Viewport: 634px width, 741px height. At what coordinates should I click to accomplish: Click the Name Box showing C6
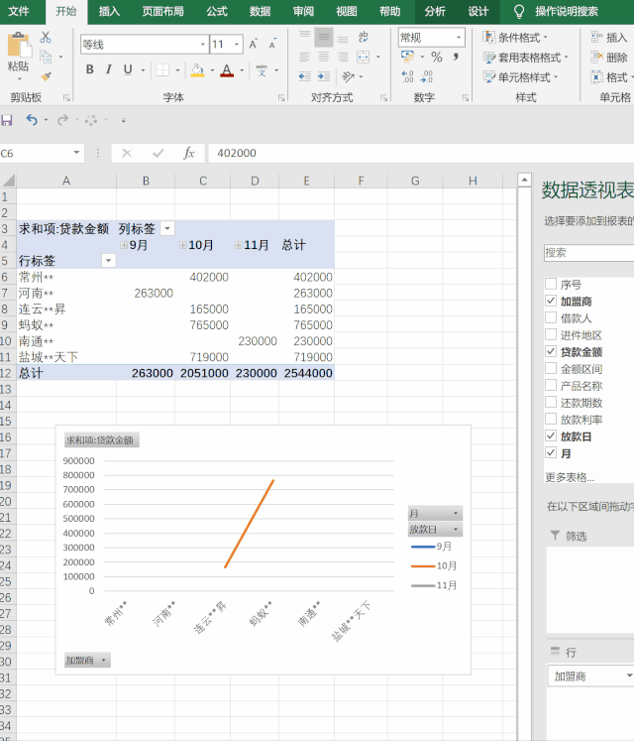click(42, 153)
